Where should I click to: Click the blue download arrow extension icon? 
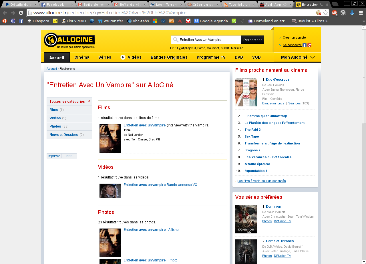pos(352,13)
